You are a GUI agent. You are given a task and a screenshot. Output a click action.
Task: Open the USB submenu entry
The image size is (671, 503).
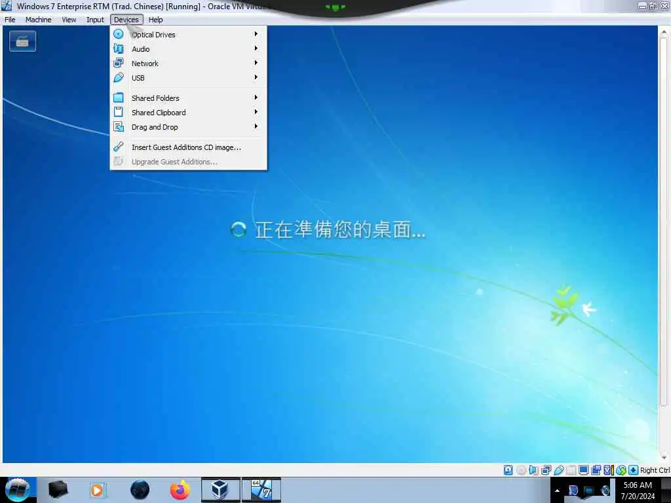[188, 78]
